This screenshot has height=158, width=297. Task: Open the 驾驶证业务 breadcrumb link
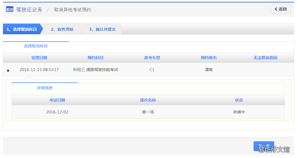tap(29, 10)
